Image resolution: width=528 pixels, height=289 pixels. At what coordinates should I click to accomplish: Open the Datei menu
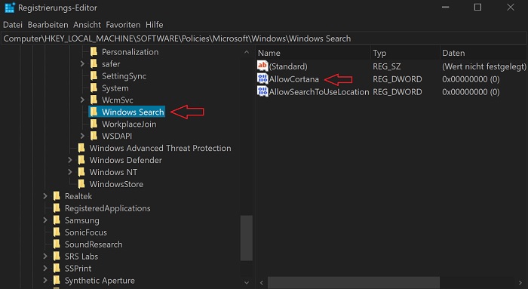click(13, 25)
